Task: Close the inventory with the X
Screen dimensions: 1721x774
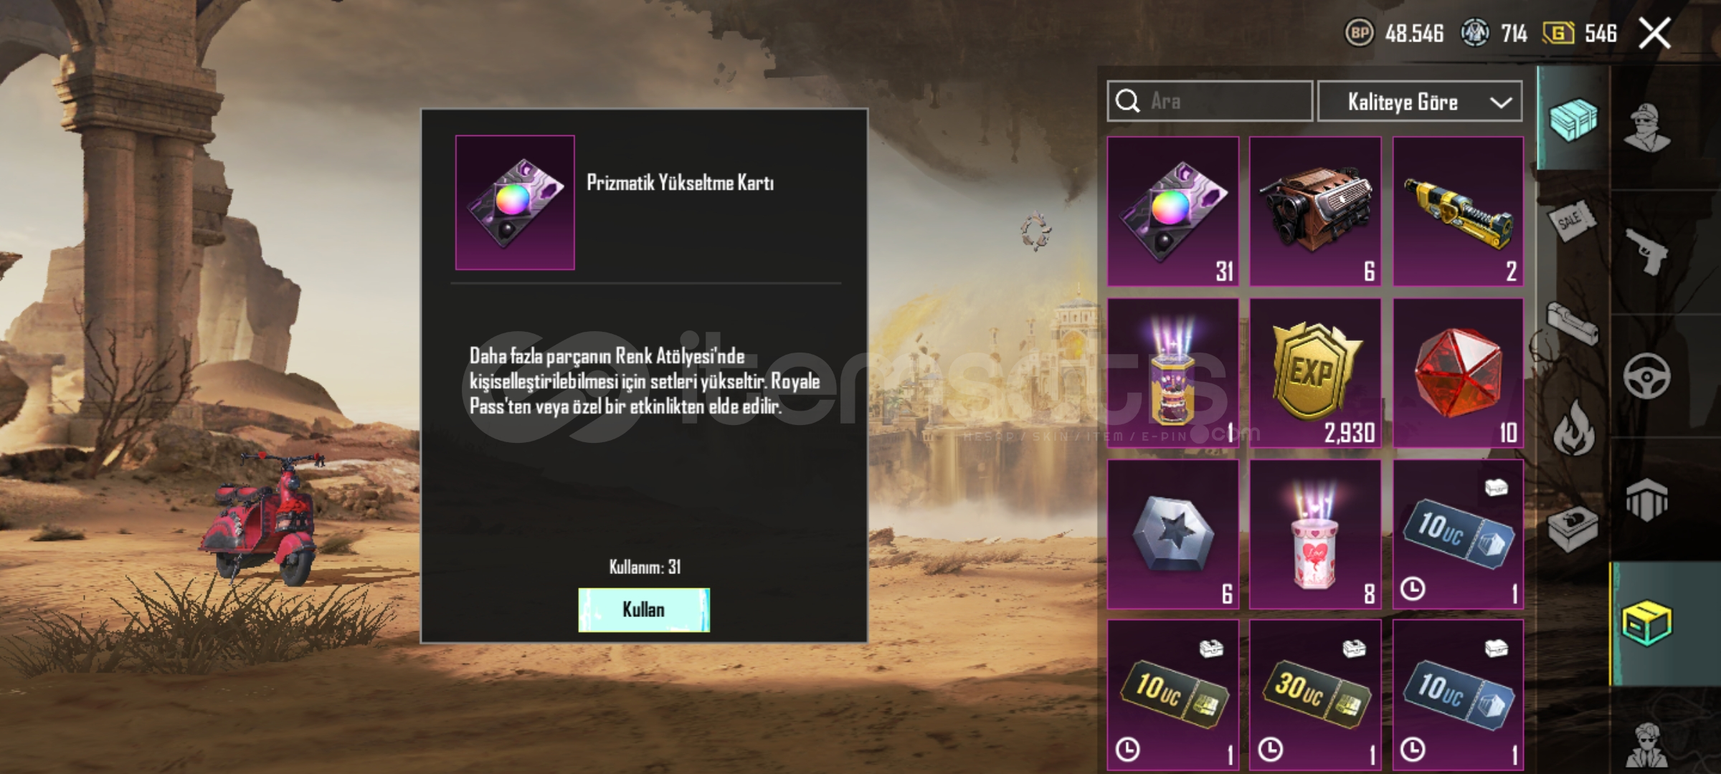Action: point(1655,33)
